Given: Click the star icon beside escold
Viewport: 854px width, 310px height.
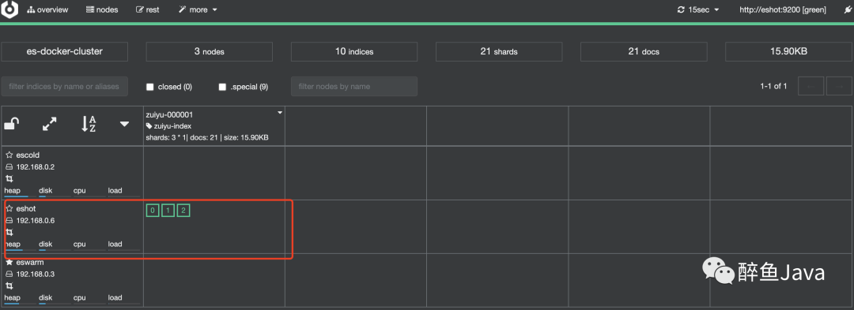Looking at the screenshot, I should coord(9,155).
